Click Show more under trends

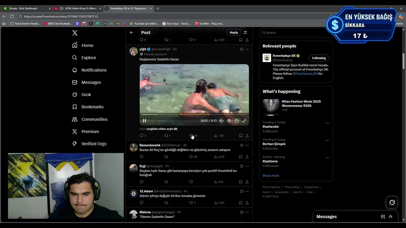click(x=271, y=175)
